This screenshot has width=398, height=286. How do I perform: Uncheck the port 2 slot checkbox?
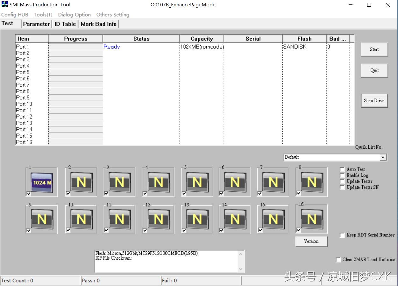coord(68,193)
